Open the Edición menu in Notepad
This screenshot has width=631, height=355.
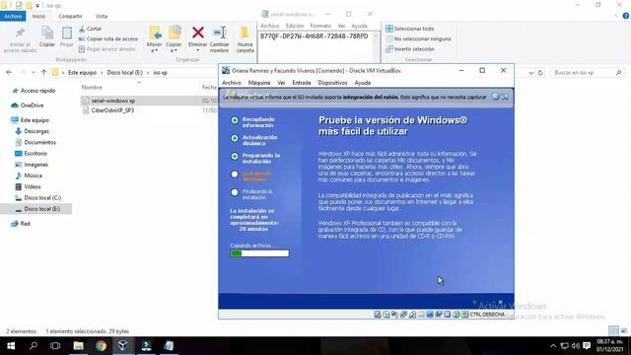point(295,26)
